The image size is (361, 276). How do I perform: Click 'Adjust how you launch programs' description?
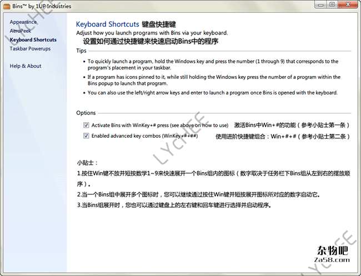click(152, 33)
